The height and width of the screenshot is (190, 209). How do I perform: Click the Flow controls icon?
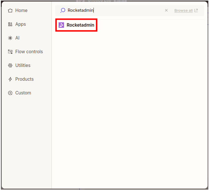[10, 52]
